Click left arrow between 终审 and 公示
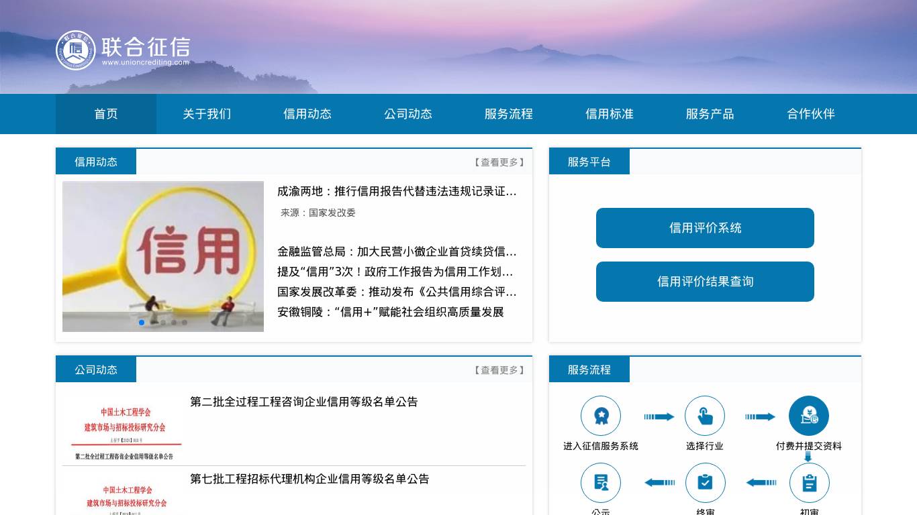Image resolution: width=917 pixels, height=515 pixels. pos(660,482)
